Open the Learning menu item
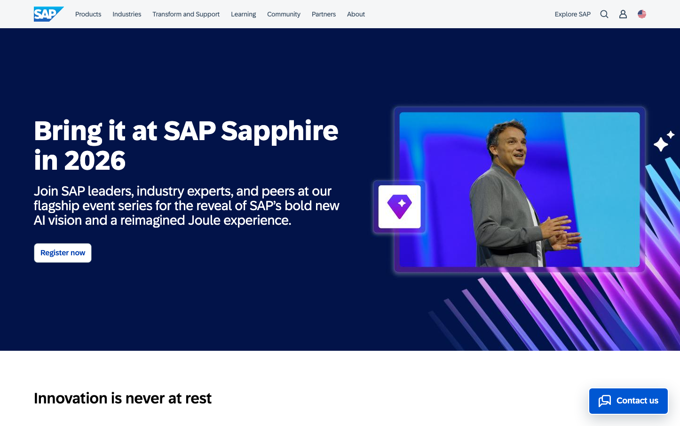680x426 pixels. pyautogui.click(x=243, y=14)
